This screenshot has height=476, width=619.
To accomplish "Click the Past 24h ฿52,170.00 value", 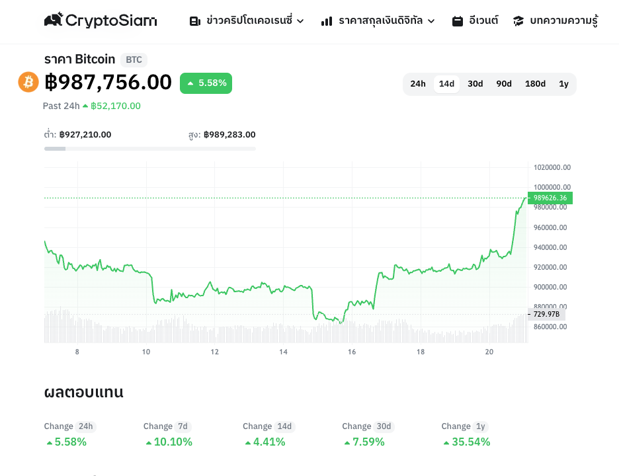I will (x=115, y=106).
